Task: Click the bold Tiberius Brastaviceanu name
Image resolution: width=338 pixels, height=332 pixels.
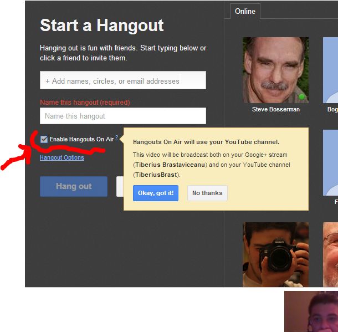Action: point(170,165)
